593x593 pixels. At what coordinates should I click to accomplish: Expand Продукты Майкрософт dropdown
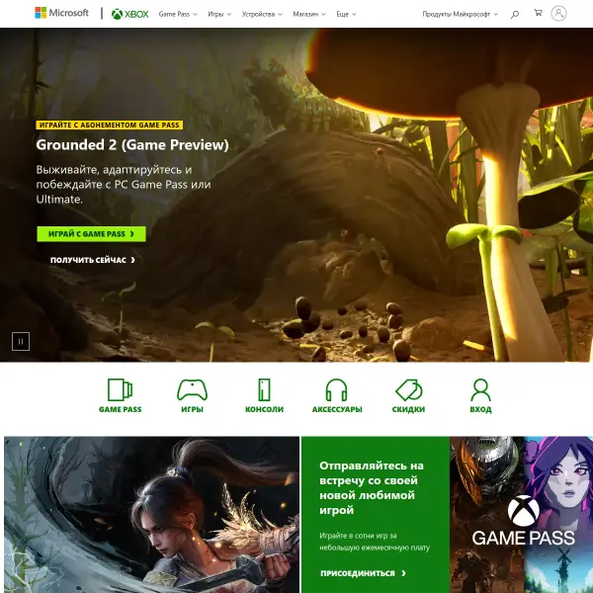(x=460, y=14)
